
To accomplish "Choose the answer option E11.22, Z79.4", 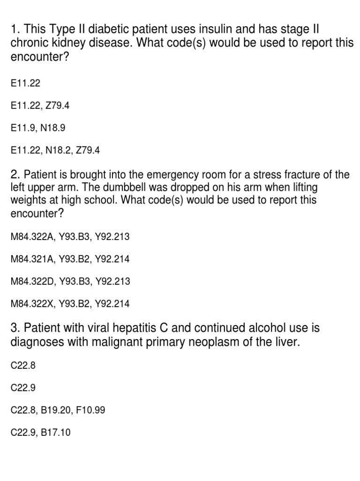I will click(x=40, y=106).
